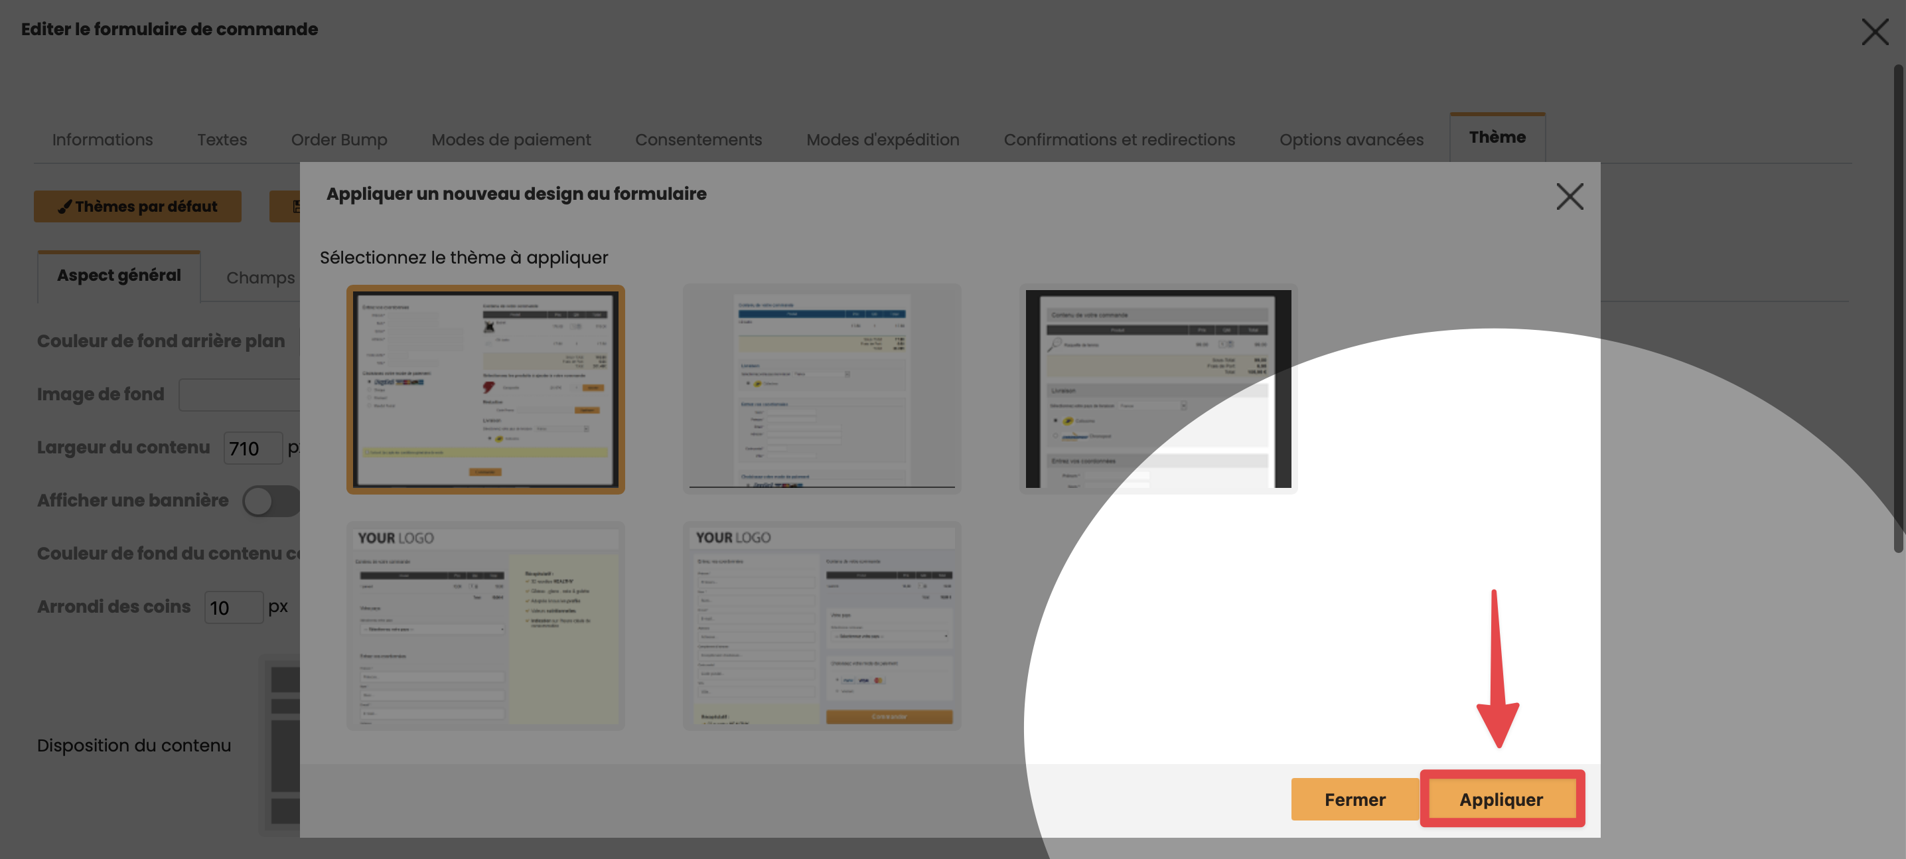Pick the dark background theme thumbnail
This screenshot has width=1906, height=859.
[x=1158, y=389]
